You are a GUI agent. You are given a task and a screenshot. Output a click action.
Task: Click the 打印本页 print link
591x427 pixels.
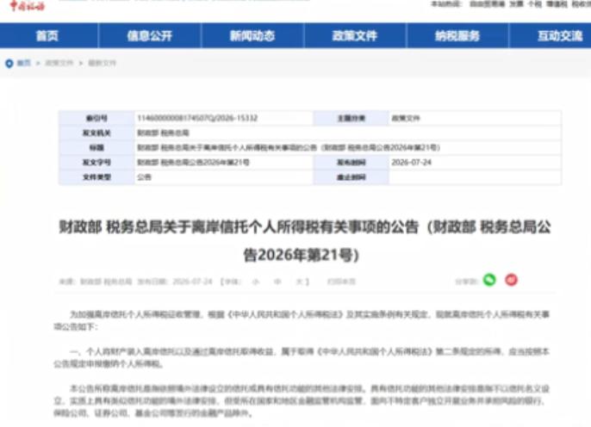tap(341, 282)
